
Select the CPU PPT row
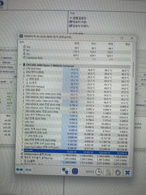tap(76, 152)
